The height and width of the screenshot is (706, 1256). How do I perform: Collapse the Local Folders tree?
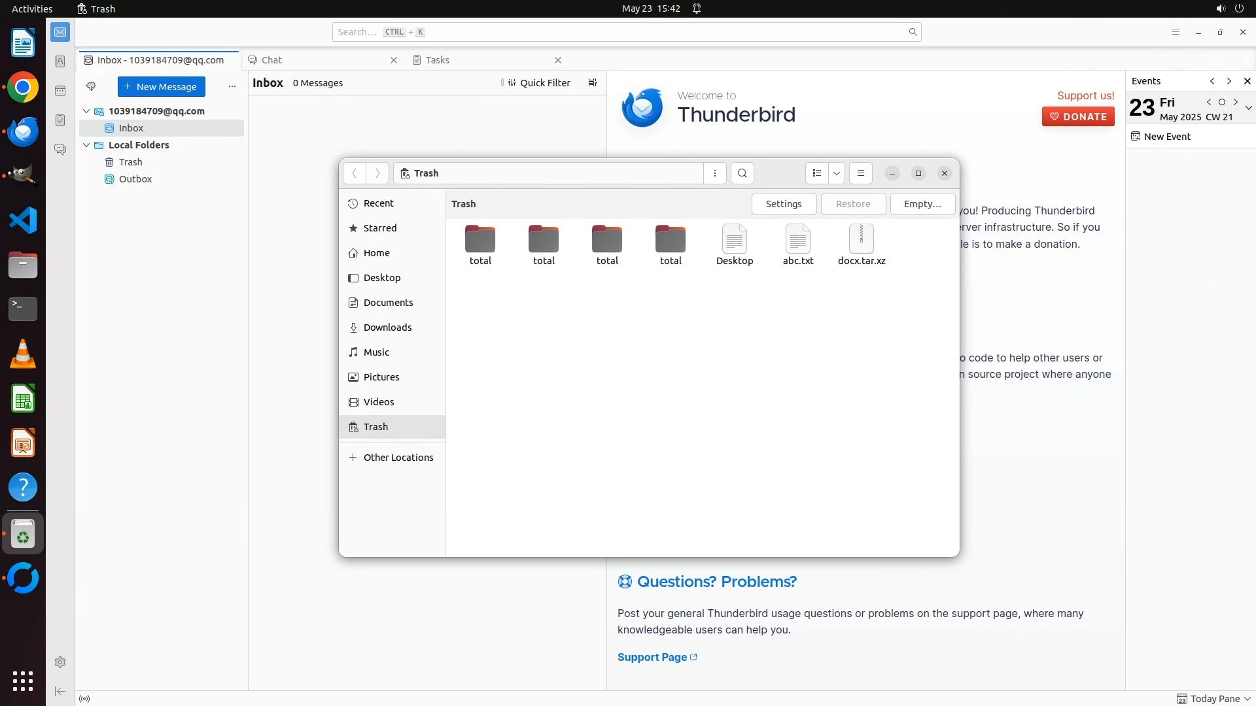(86, 145)
